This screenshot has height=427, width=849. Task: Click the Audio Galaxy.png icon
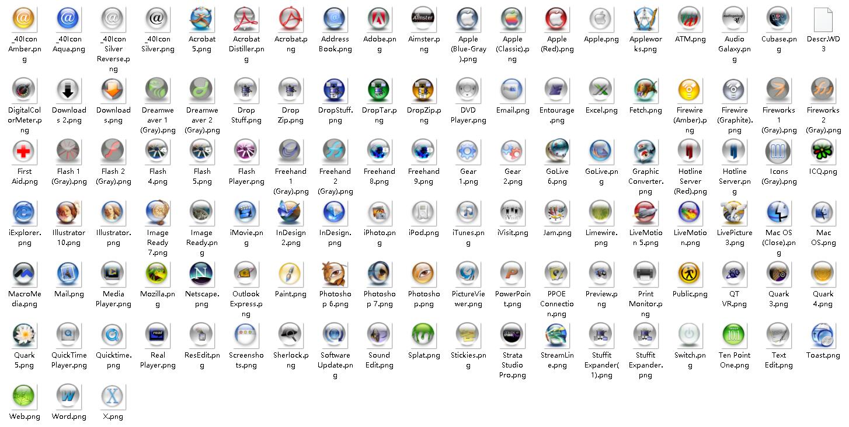(x=734, y=19)
